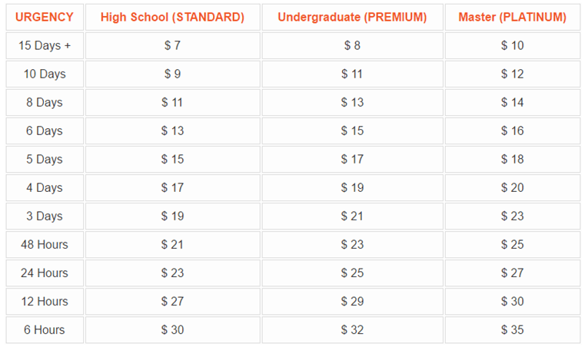Screen dimensions: 585x350
Task: Select the 24 Hours urgency cell
Action: tap(45, 273)
